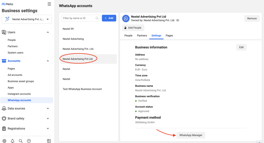Open System users
The height and width of the screenshot is (143, 264).
(15, 53)
